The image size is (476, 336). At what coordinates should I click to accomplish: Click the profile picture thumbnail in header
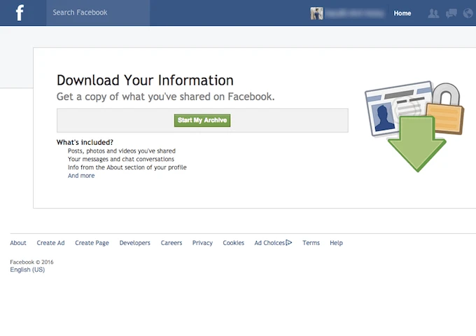pos(317,13)
